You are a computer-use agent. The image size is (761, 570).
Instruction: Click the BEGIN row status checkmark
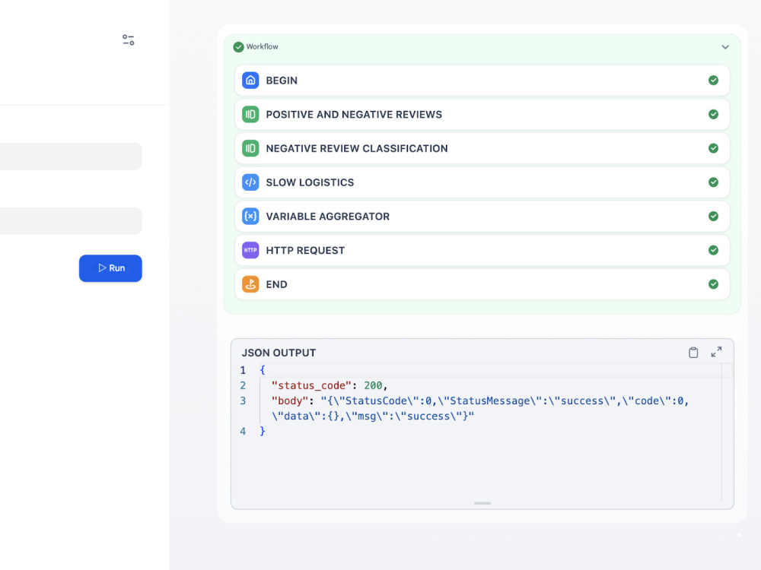(x=714, y=81)
